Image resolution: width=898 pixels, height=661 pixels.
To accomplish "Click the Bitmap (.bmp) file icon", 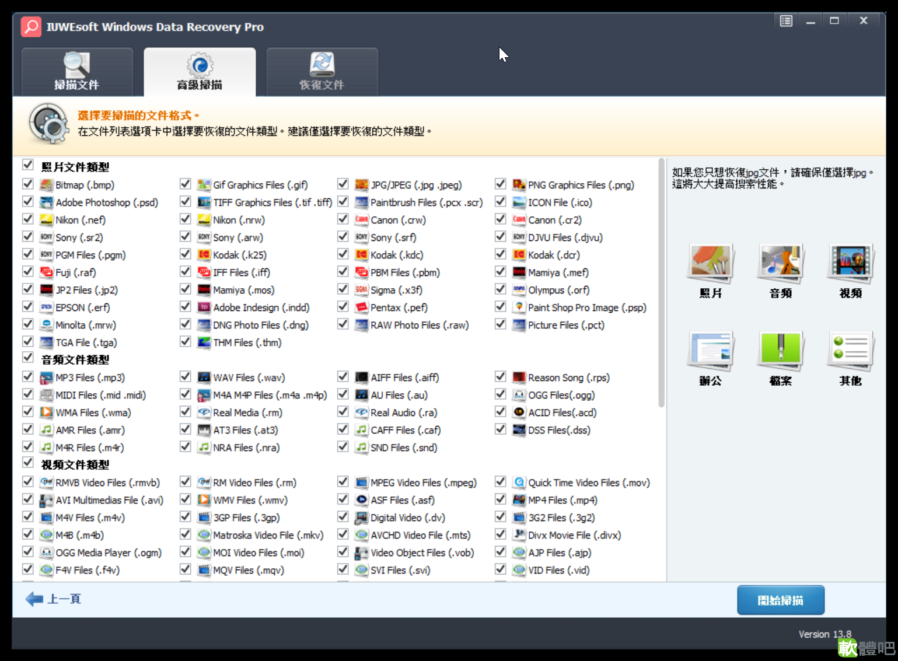I will [47, 185].
